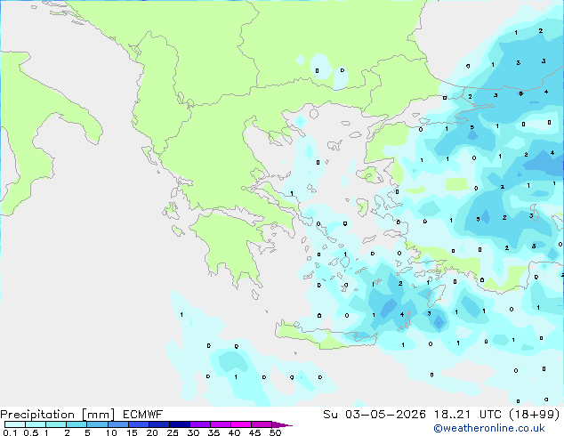Click the 1–2 mm legend swatch
Image resolution: width=564 pixels, height=436 pixels.
(x=56, y=424)
